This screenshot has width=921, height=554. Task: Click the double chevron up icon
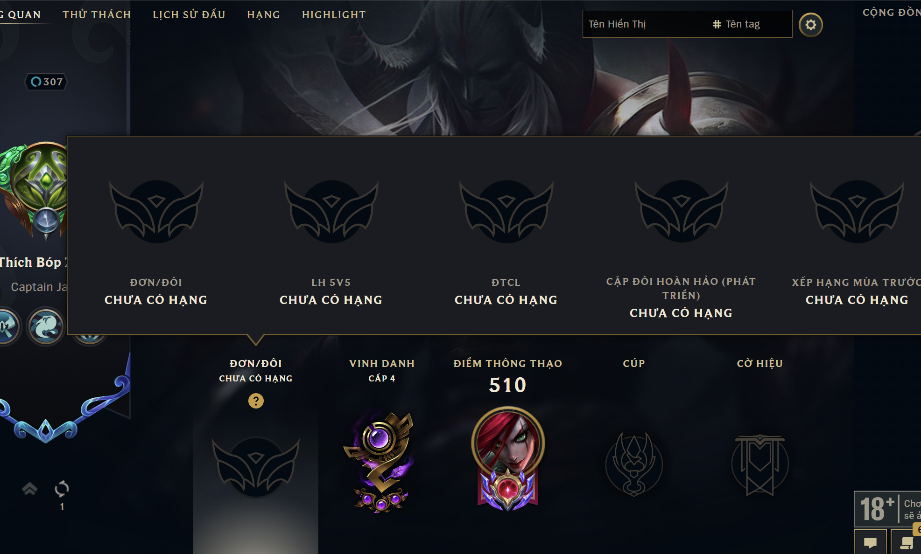29,488
